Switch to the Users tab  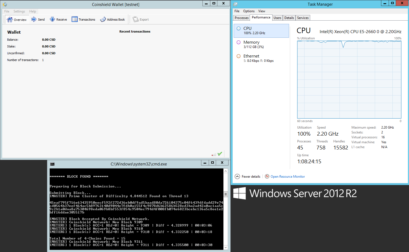coord(277,18)
